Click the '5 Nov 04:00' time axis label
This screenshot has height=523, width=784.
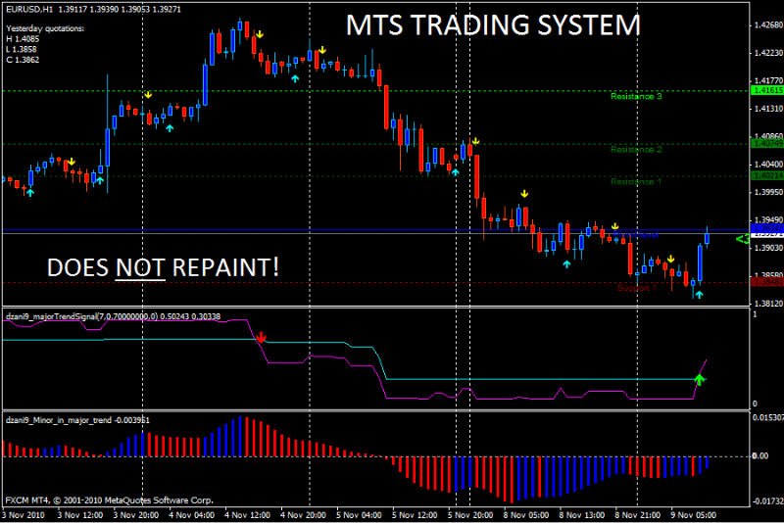359,515
